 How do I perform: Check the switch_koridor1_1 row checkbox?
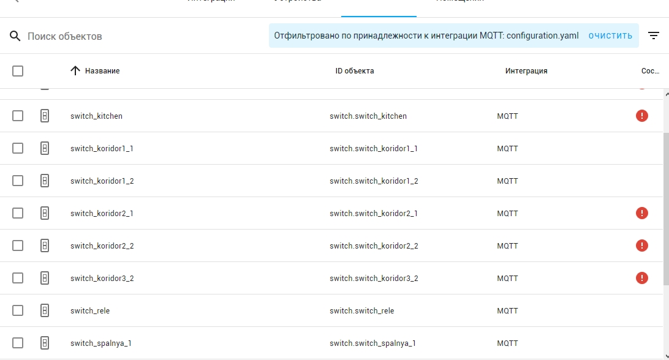coord(18,148)
